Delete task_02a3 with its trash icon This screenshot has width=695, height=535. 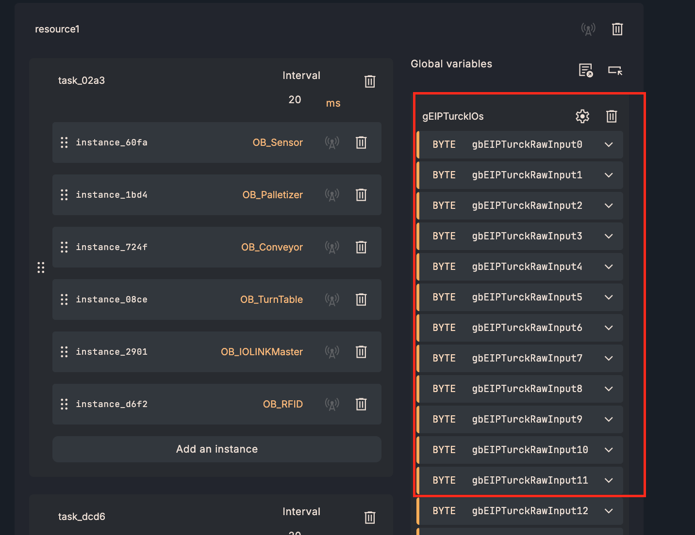[369, 81]
